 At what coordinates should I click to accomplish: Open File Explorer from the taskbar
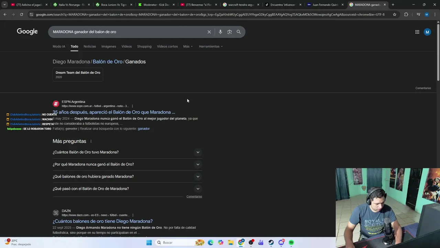click(231, 242)
